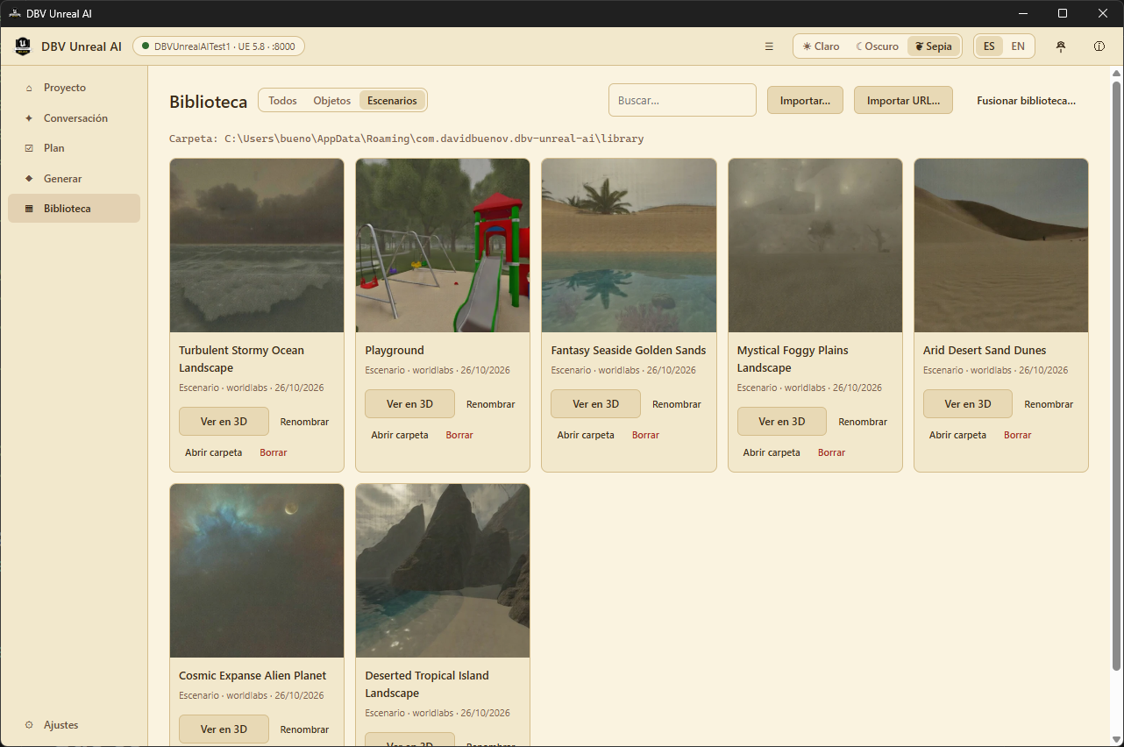Open folder for Mystical Foggy Plains Landscape
1124x747 pixels.
click(772, 452)
